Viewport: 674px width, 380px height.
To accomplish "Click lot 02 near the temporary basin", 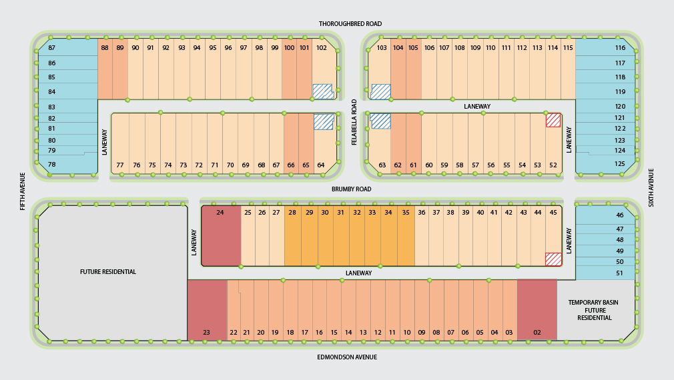I will tap(537, 310).
